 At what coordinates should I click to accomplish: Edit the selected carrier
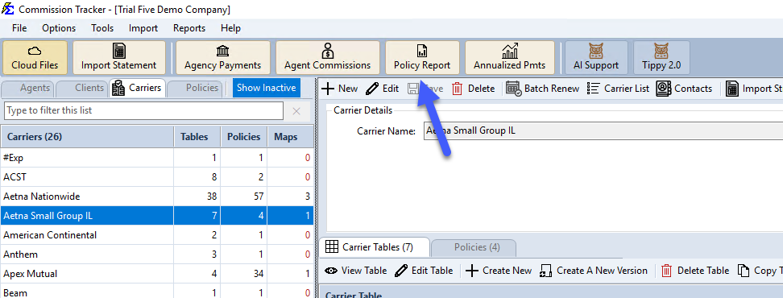click(x=382, y=89)
